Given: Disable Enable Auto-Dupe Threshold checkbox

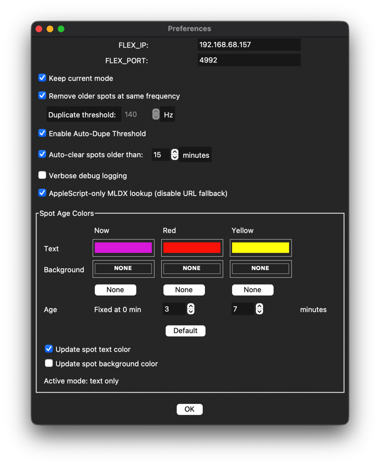Looking at the screenshot, I should pos(42,133).
